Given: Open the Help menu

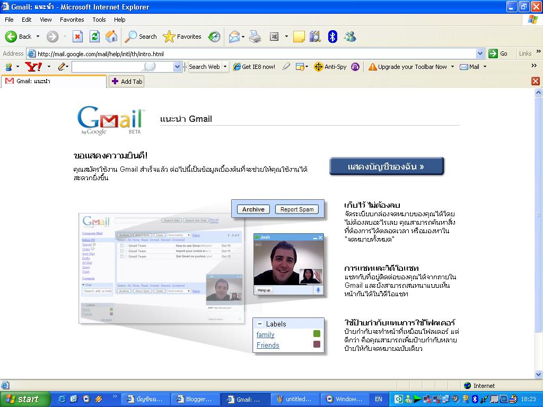Looking at the screenshot, I should click(119, 20).
